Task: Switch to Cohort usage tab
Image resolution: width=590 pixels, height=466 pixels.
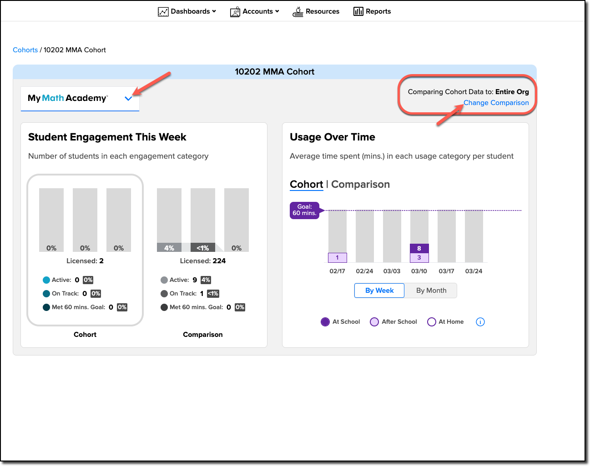Action: pos(307,185)
